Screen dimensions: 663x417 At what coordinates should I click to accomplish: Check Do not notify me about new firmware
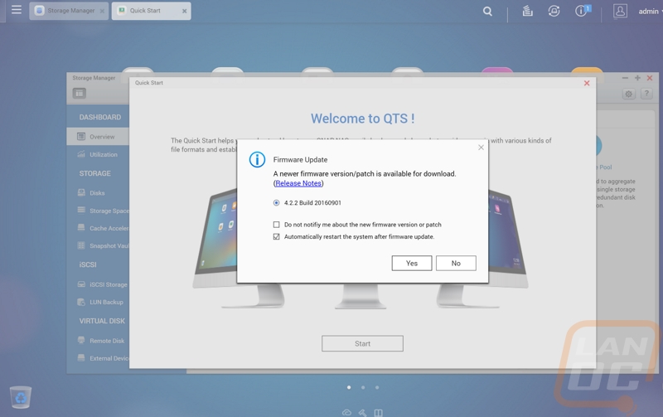pyautogui.click(x=276, y=225)
